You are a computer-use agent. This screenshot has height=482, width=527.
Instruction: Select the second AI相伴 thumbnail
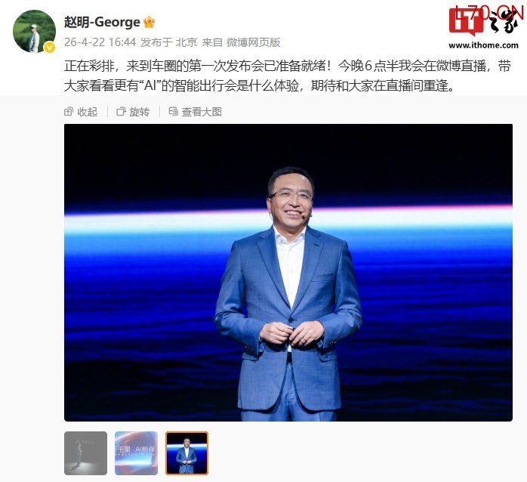point(136,453)
